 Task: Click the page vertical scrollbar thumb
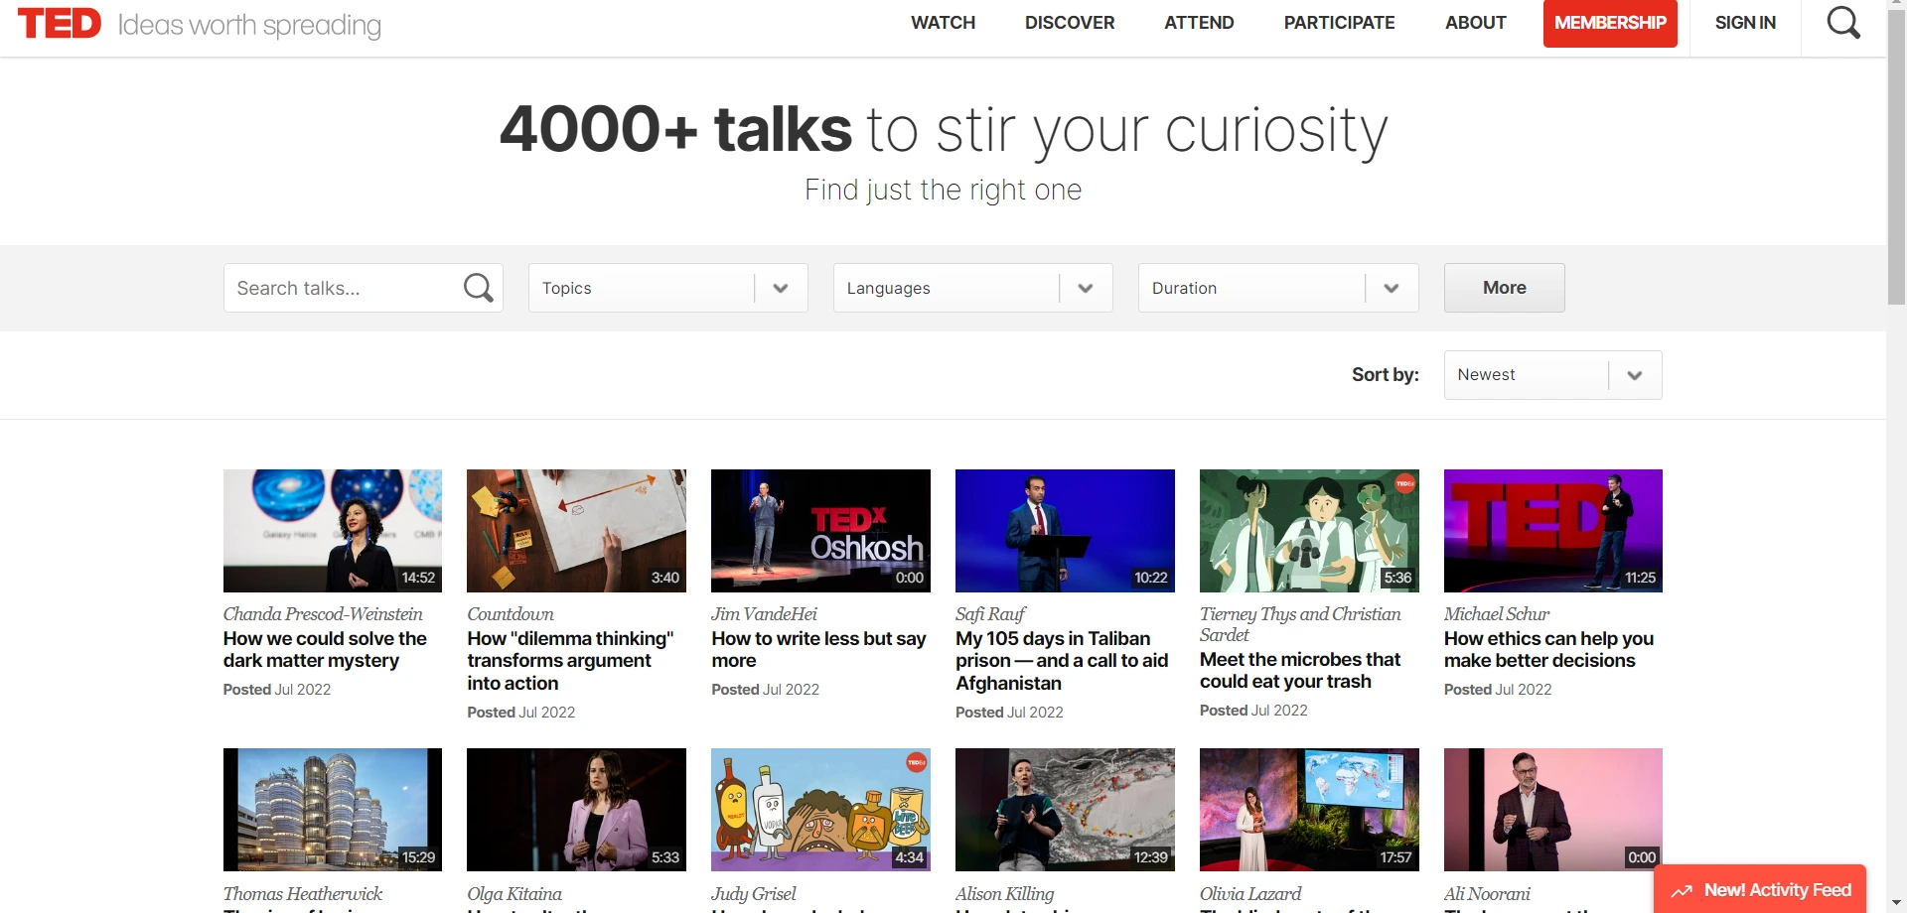[1896, 159]
